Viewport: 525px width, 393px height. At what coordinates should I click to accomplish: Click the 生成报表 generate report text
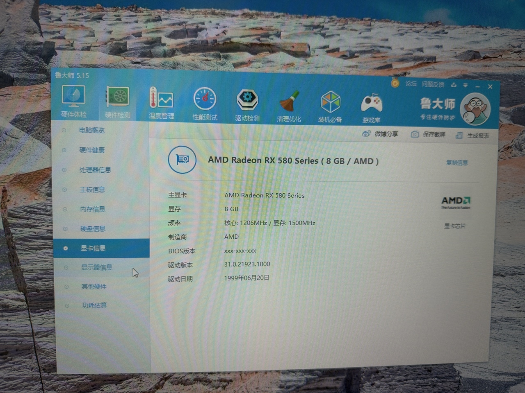tap(478, 136)
